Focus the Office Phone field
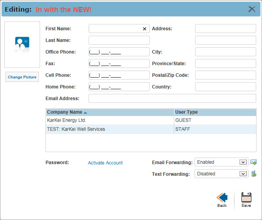262x220 pixels. pos(119,52)
